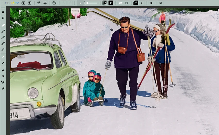Click the Save file up-arrow icon

click(29, 3)
